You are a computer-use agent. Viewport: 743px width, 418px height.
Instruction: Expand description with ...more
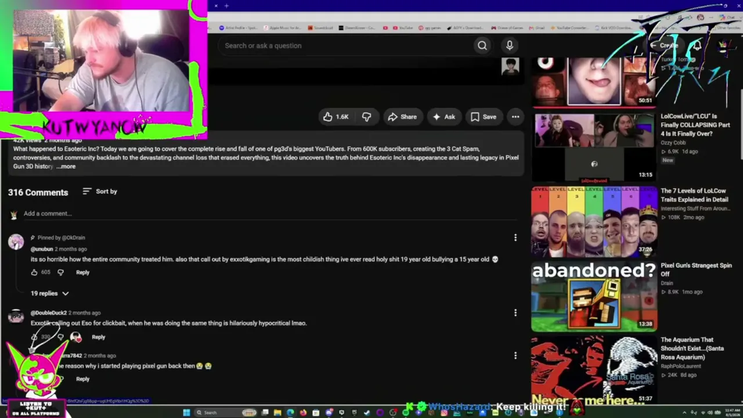pyautogui.click(x=66, y=167)
